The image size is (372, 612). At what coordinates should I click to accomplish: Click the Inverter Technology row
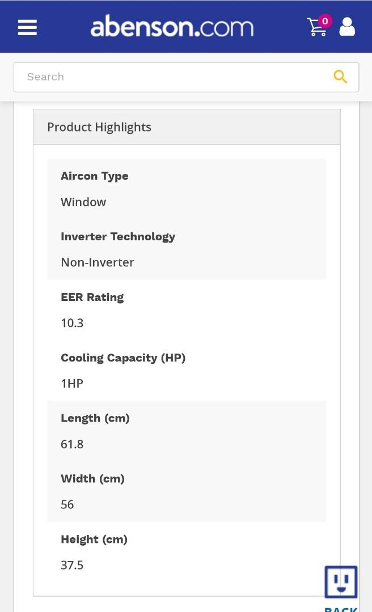click(118, 236)
